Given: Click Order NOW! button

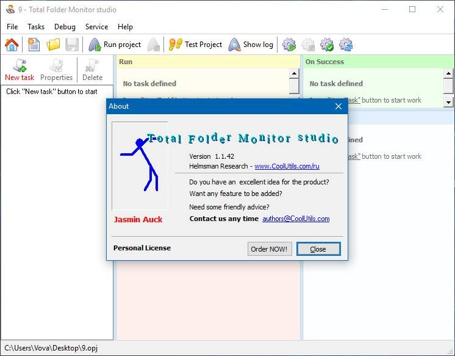Looking at the screenshot, I should pyautogui.click(x=270, y=249).
